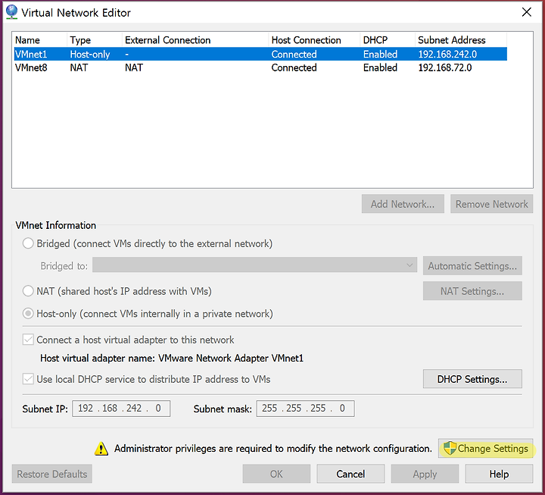Open DHCP Settings

[472, 379]
